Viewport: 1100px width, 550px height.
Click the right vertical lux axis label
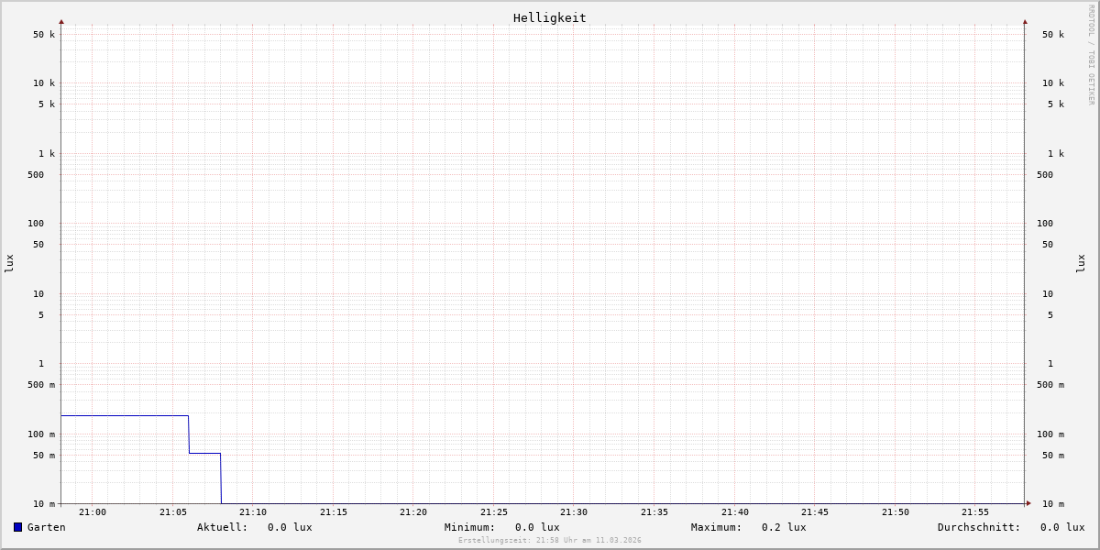pyautogui.click(x=1081, y=263)
